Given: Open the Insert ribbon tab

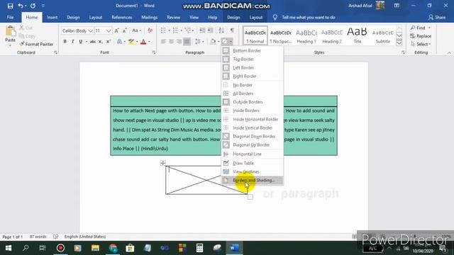Looking at the screenshot, I should coord(52,17).
